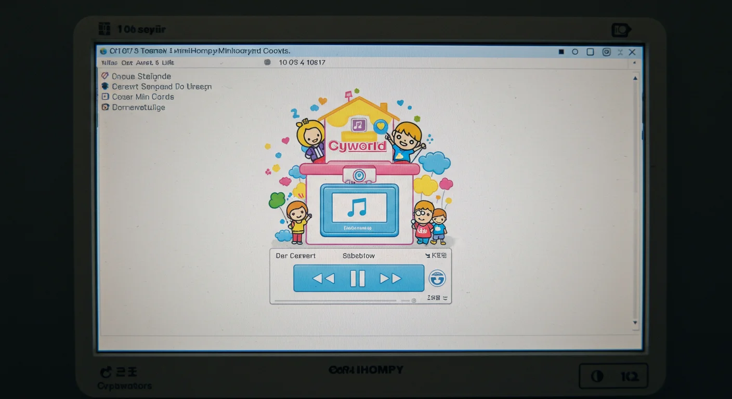Click the camera-like icon in title bar
This screenshot has width=732, height=399.
tap(606, 52)
